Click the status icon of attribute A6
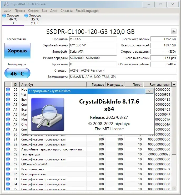 [x=8, y=119]
